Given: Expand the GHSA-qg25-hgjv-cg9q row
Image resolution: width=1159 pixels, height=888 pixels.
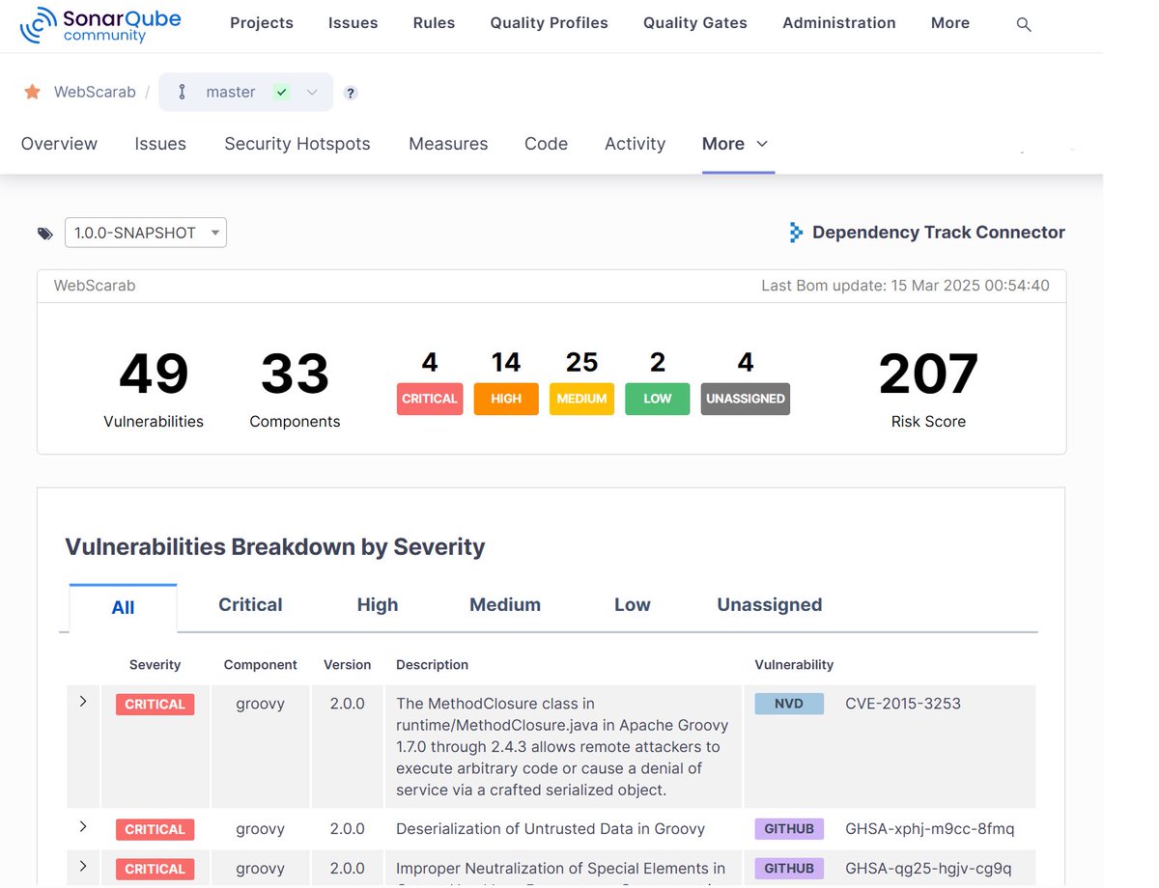Looking at the screenshot, I should [83, 866].
